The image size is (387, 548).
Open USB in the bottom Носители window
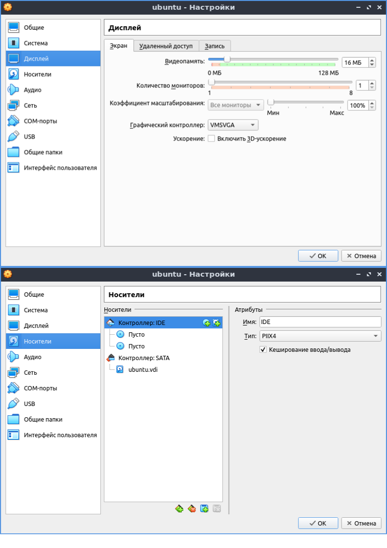click(x=53, y=403)
